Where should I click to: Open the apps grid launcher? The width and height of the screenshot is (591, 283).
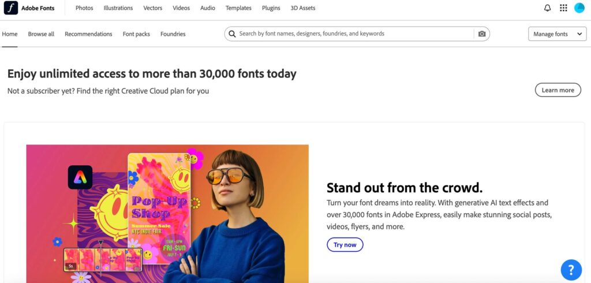click(x=563, y=8)
